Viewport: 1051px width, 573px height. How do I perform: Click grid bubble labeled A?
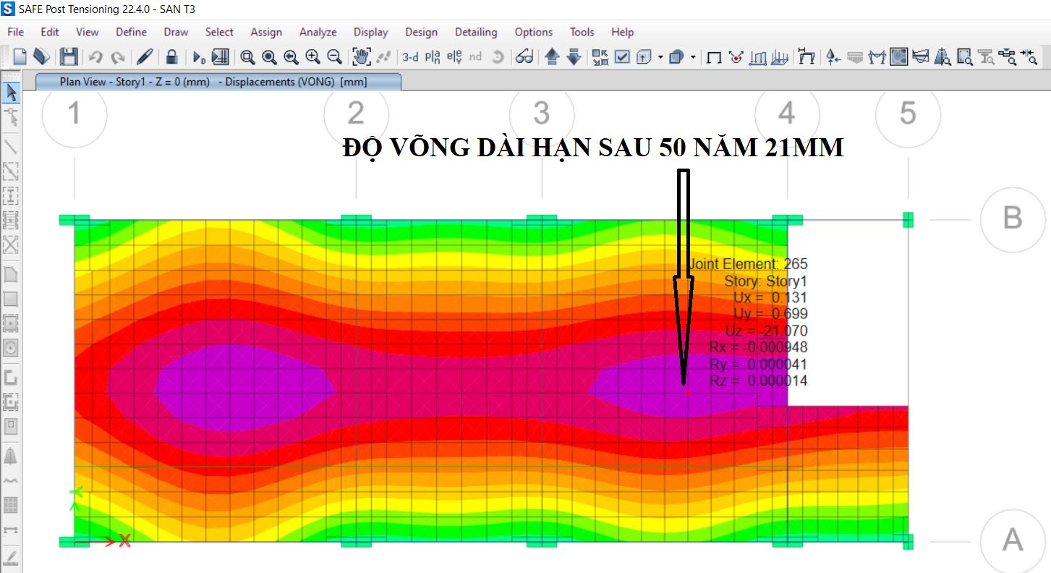pos(1013,541)
